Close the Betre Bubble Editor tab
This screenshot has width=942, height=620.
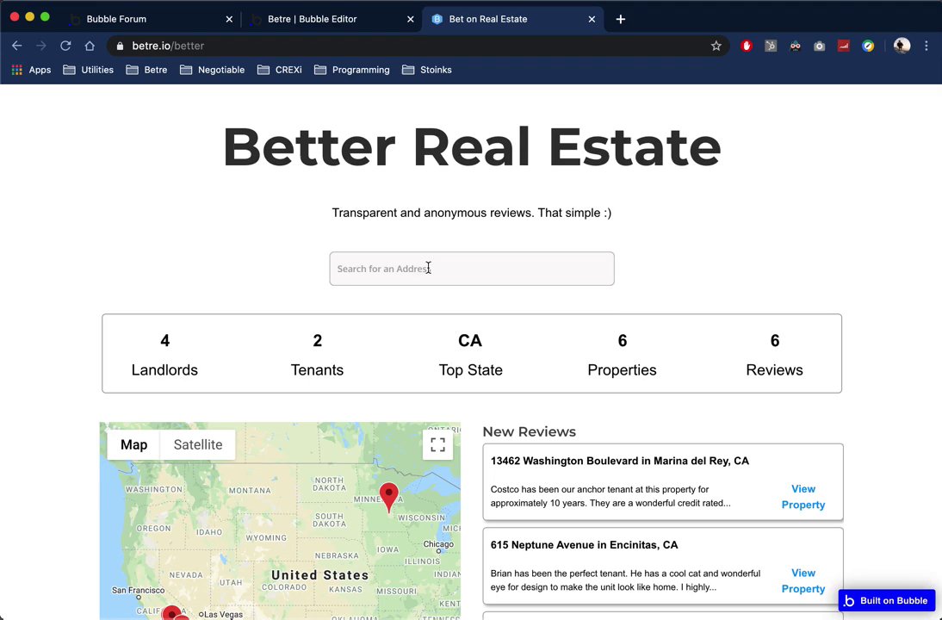pos(411,19)
